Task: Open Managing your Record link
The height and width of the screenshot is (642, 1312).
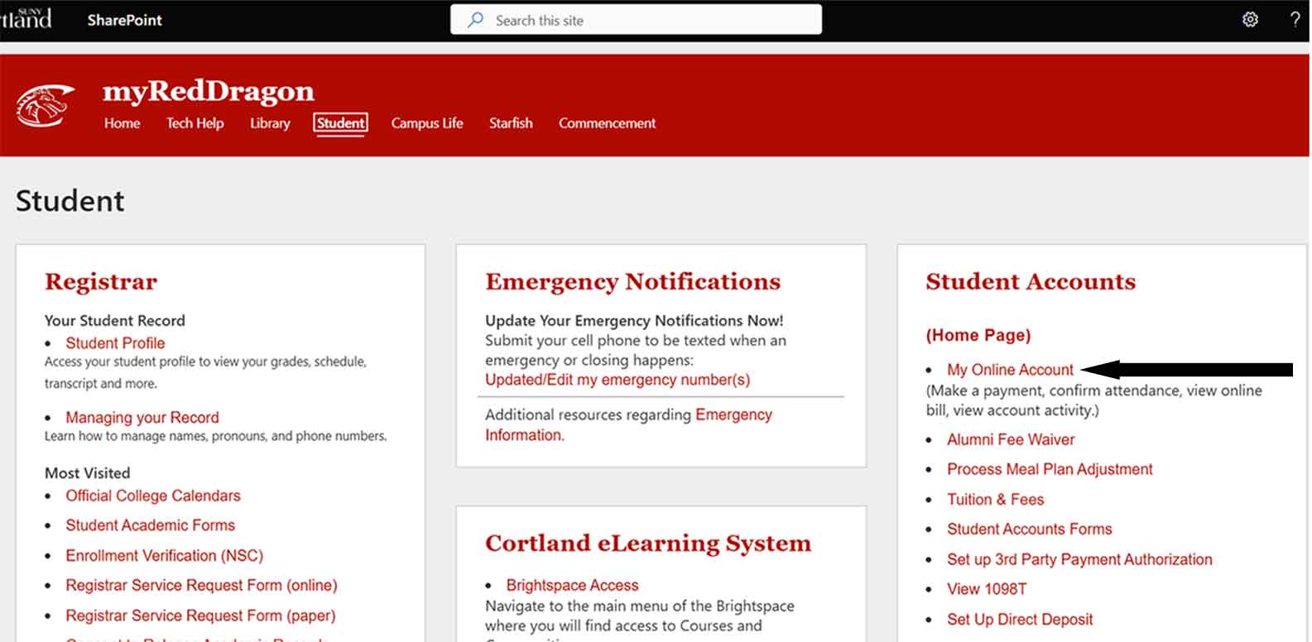Action: tap(142, 418)
